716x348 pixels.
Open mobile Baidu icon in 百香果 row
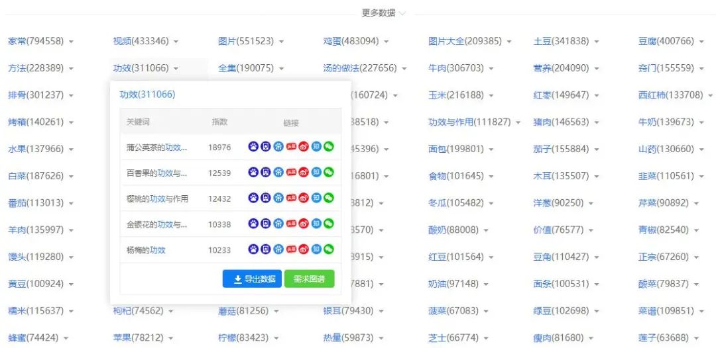[x=266, y=172]
